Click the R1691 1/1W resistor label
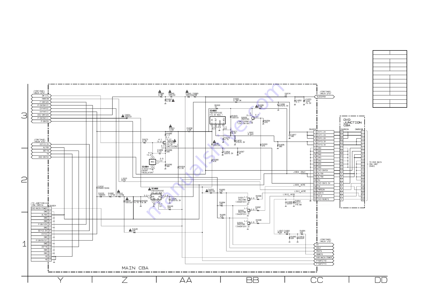This screenshot has height=299, width=428. 172,129
